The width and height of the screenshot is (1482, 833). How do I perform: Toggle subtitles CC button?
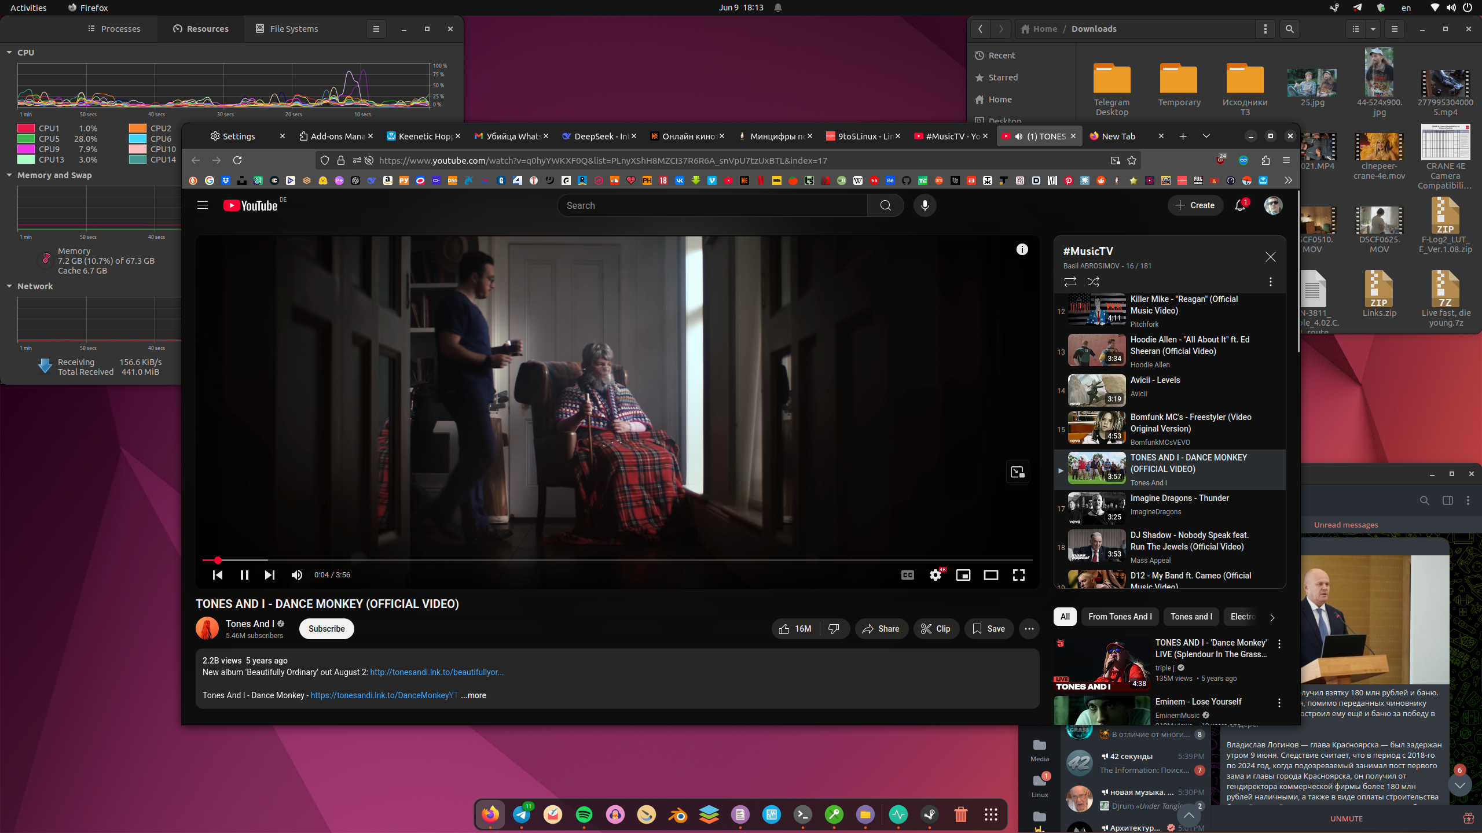click(x=908, y=574)
